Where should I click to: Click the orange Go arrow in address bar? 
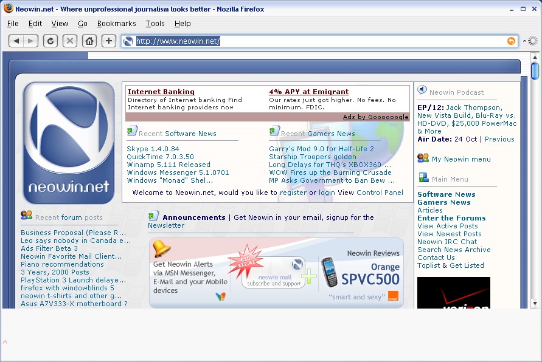(511, 41)
